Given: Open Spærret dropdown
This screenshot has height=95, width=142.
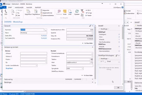Looking at the screenshot, I should pos(92,33).
